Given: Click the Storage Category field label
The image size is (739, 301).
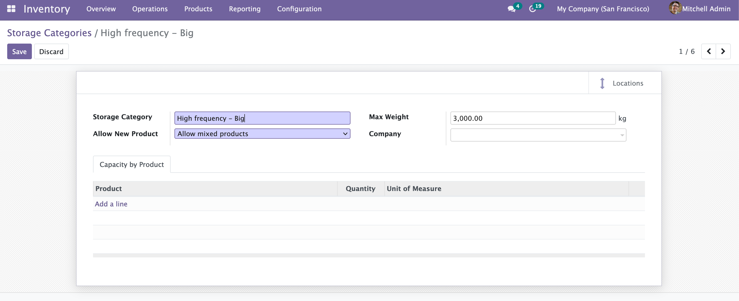Looking at the screenshot, I should (122, 117).
